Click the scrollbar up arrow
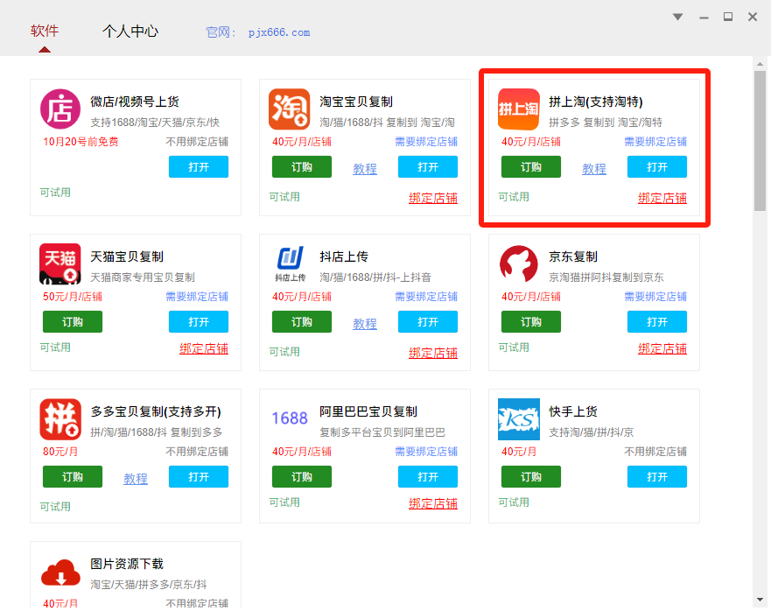Screen dimensions: 771x611 pos(760,64)
